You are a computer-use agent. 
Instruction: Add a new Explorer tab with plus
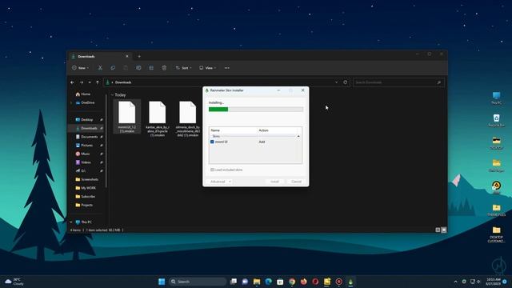pyautogui.click(x=139, y=56)
